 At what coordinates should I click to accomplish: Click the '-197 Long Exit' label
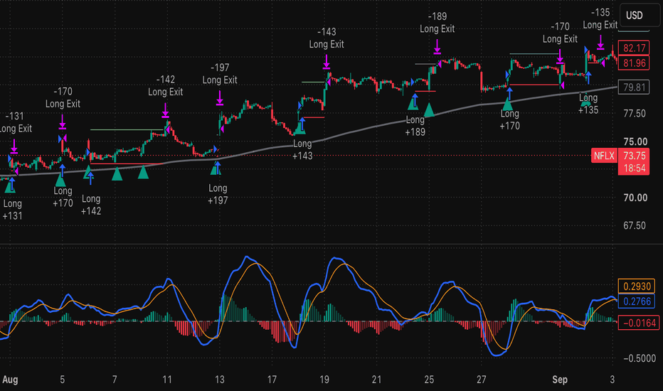click(219, 74)
